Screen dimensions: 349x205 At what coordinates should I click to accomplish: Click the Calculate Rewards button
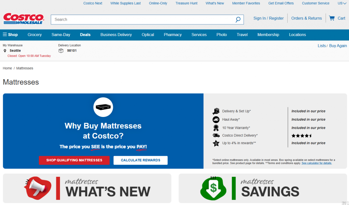point(140,160)
